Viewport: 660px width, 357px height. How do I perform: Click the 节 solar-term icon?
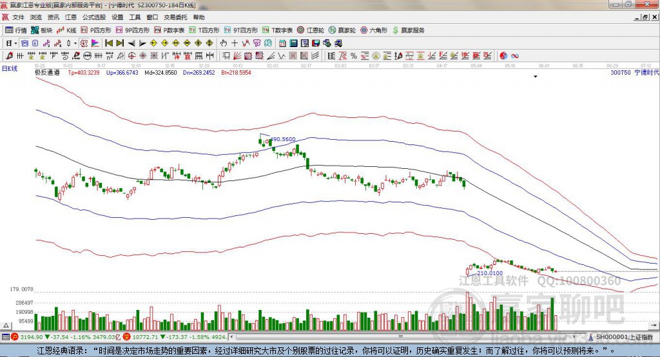(x=257, y=43)
